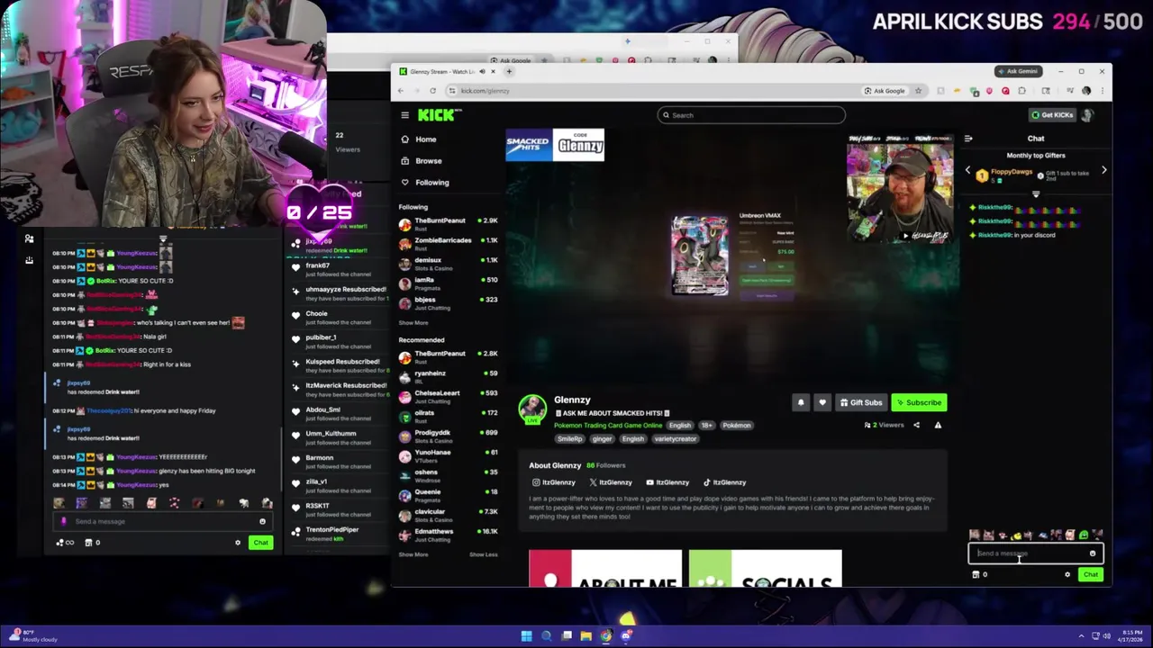1153x648 pixels.
Task: Click the varietycreator tag
Action: (675, 438)
